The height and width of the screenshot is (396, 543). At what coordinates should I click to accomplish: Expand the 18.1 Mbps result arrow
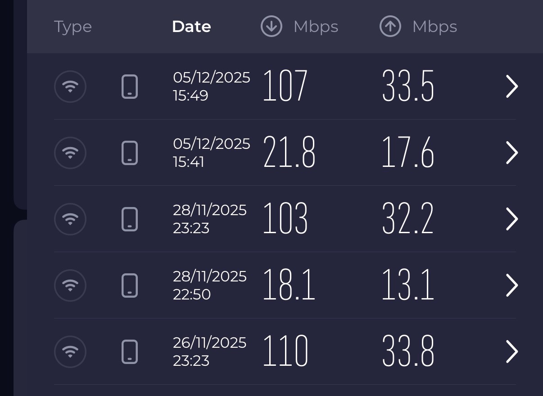tap(512, 285)
